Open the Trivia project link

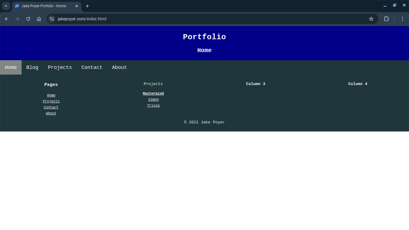pyautogui.click(x=153, y=105)
